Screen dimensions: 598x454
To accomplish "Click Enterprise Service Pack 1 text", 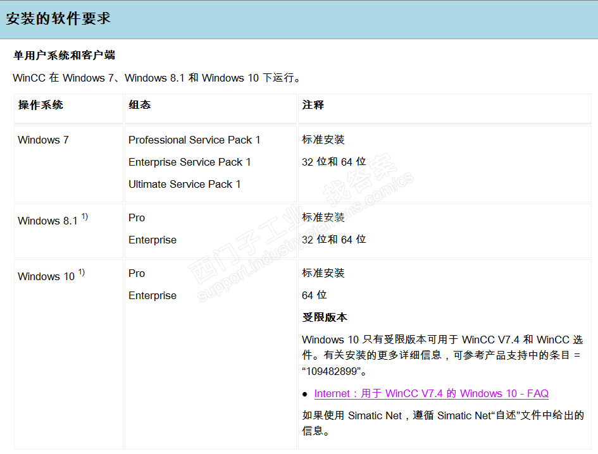I will [190, 162].
